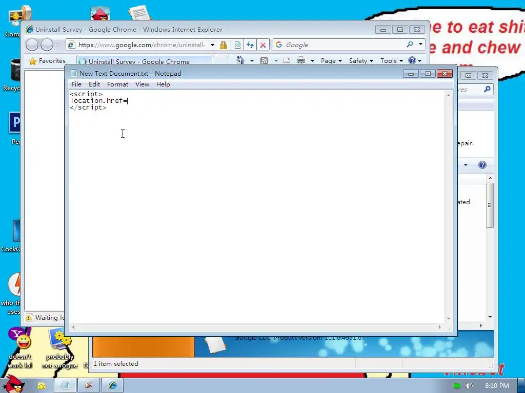Click the Explorer window vertical scrollbar thumb
The image size is (525, 393).
(490, 205)
